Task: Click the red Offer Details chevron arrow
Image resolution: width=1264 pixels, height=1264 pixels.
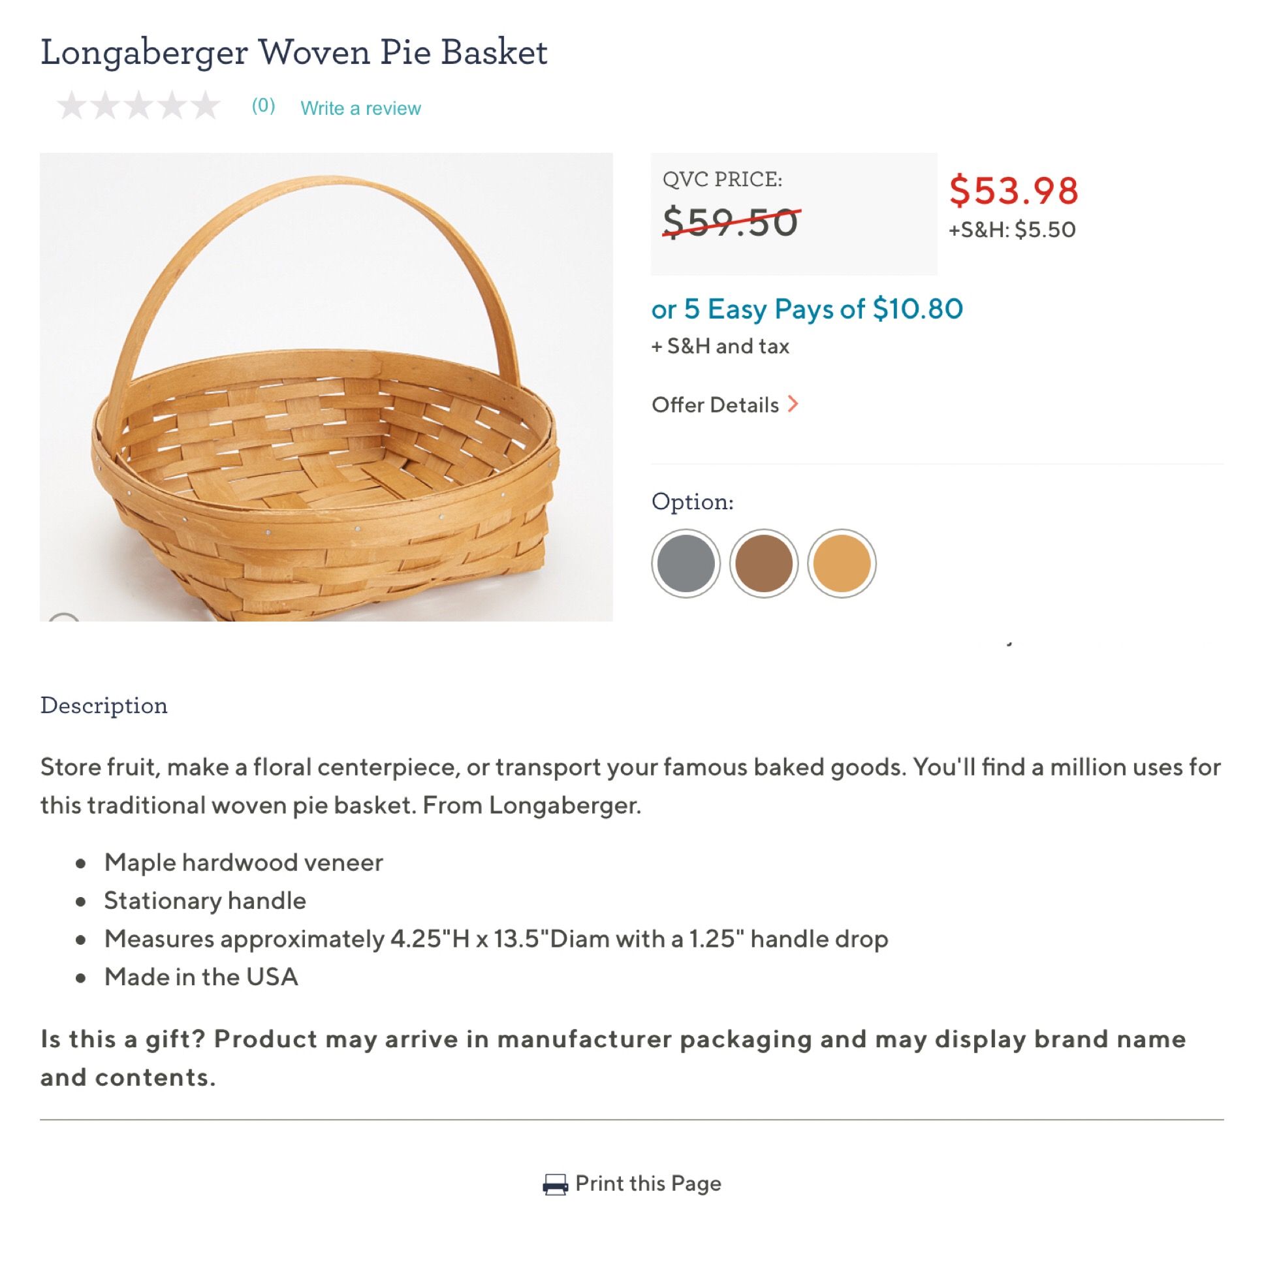Action: pos(793,404)
